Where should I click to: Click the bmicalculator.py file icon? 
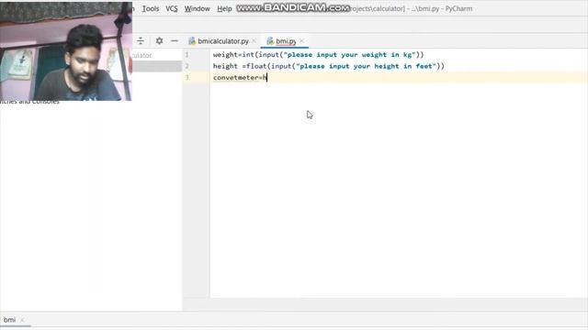pyautogui.click(x=192, y=41)
